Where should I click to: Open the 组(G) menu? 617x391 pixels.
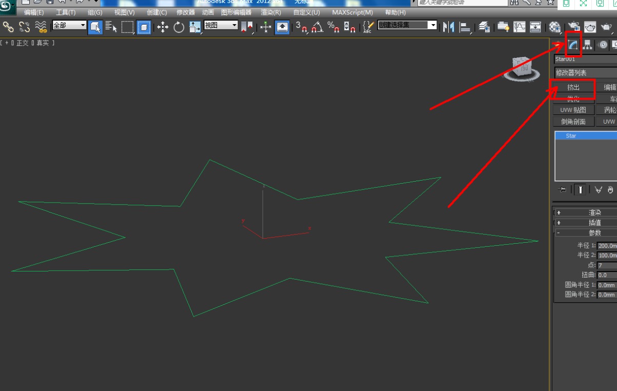[95, 12]
